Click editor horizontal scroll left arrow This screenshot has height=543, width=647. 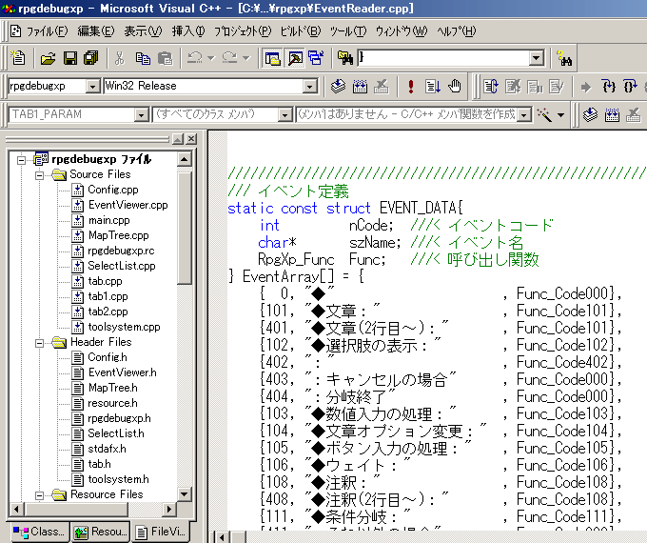(223, 537)
